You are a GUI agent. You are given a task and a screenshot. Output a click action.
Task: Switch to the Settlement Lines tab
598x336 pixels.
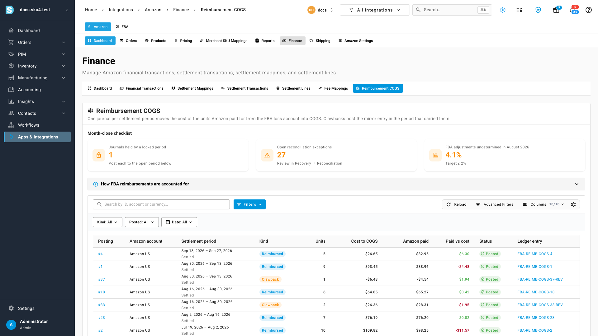click(293, 88)
